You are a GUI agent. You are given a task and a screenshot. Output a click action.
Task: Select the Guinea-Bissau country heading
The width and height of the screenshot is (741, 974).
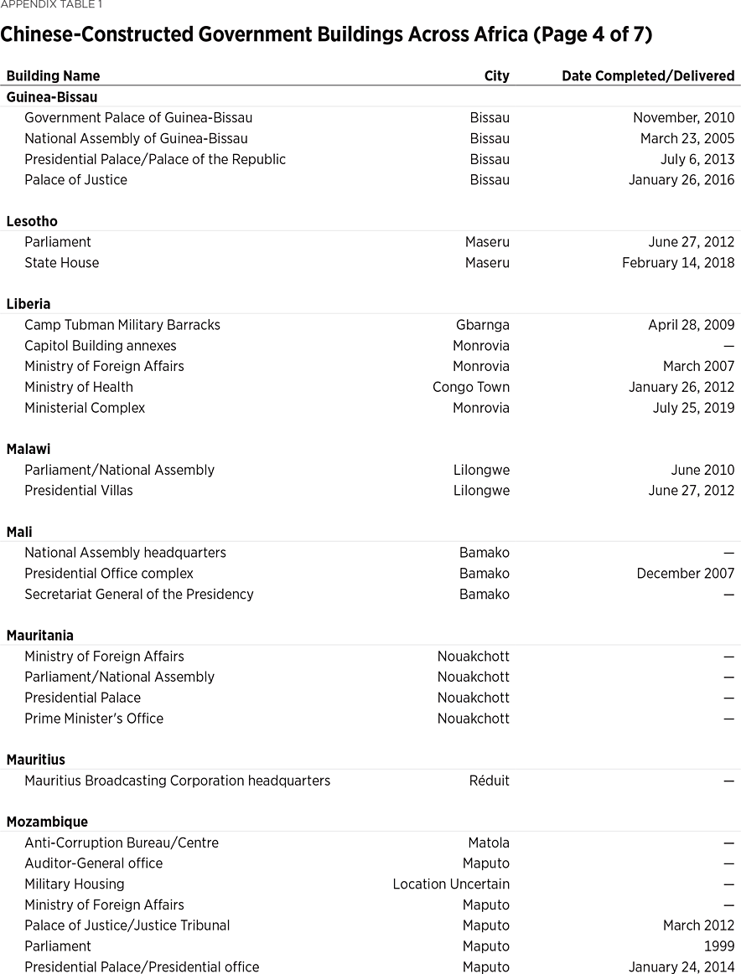52,97
